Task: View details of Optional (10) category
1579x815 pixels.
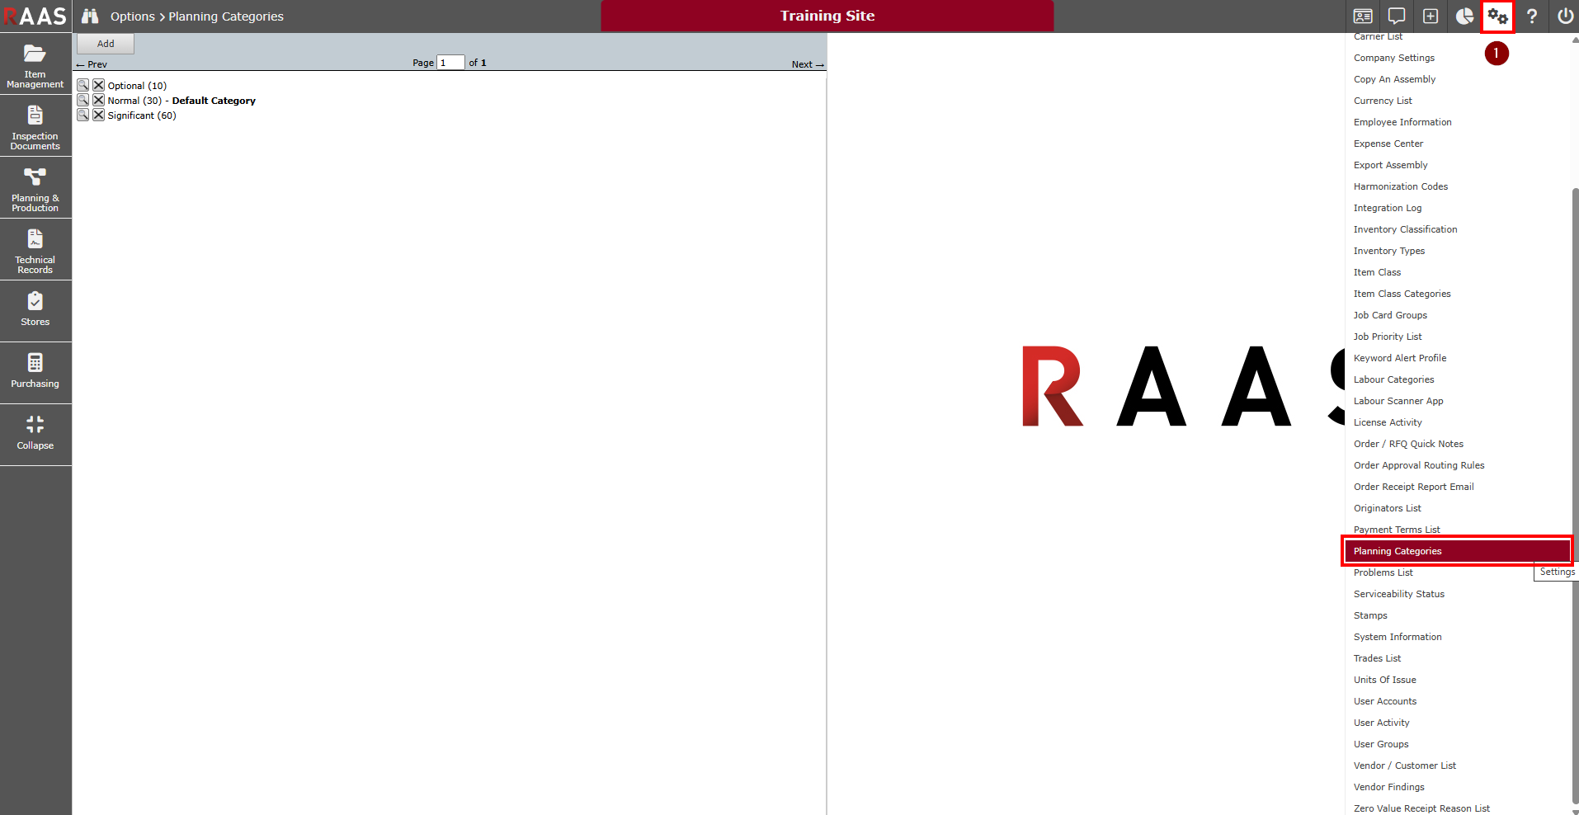Action: point(83,86)
